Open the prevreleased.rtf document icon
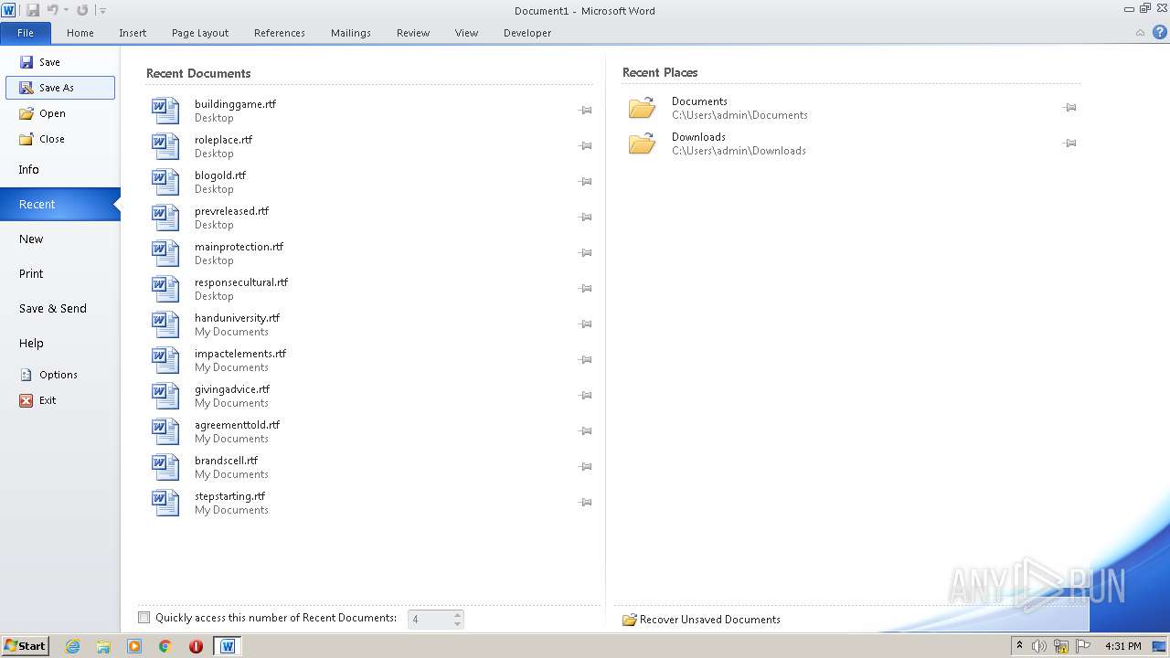 coord(165,218)
